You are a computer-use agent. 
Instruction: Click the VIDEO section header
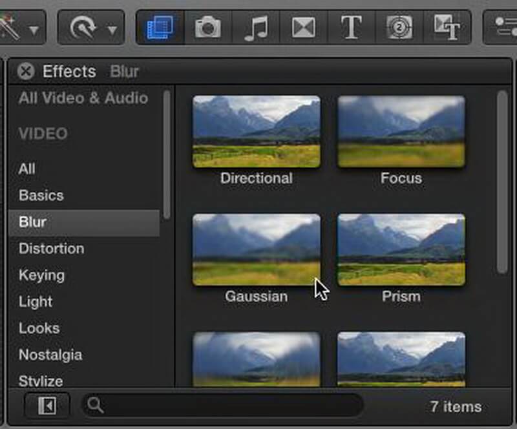click(x=43, y=134)
